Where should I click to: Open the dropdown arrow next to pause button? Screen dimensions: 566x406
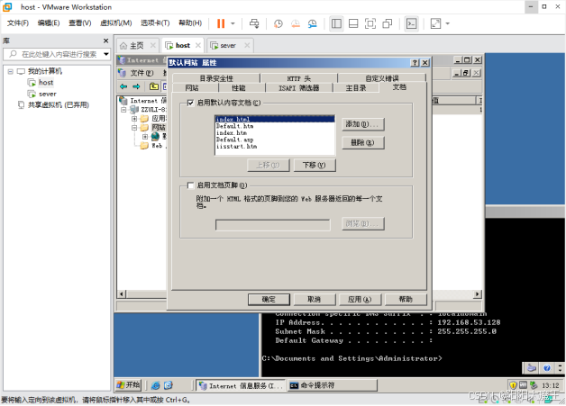(x=233, y=23)
